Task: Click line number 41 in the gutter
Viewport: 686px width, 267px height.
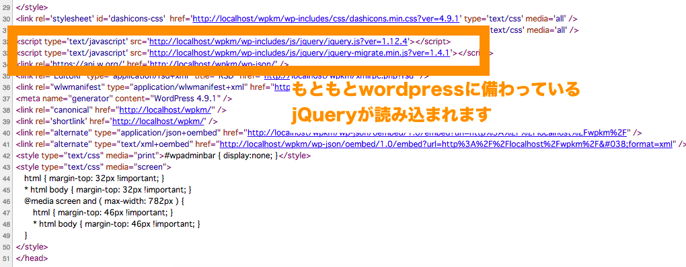Action: click(5, 144)
